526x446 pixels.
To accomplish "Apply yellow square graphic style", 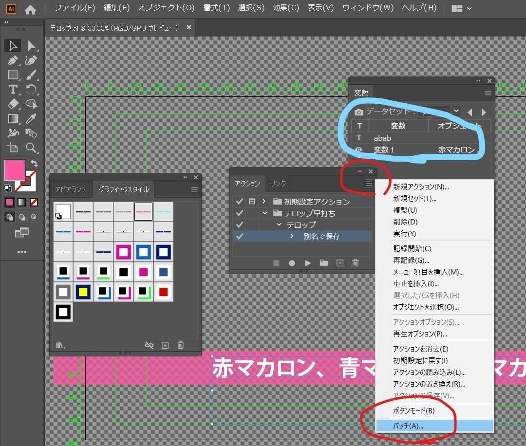I will (x=83, y=292).
